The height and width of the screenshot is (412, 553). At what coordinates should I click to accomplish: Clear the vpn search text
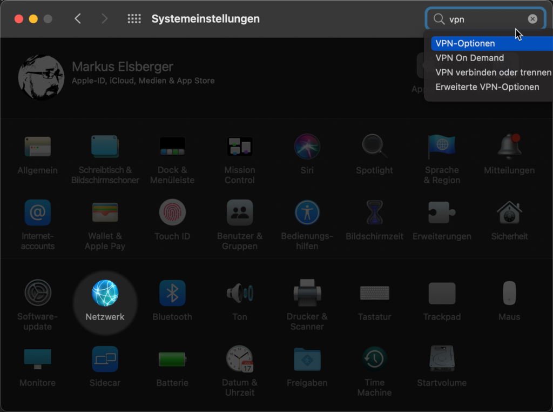(532, 19)
